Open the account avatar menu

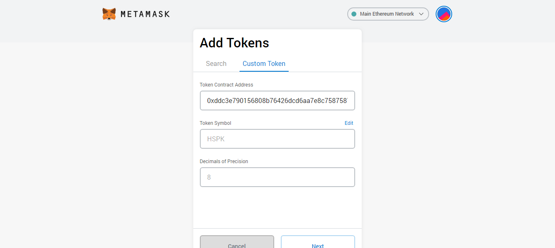click(x=444, y=14)
